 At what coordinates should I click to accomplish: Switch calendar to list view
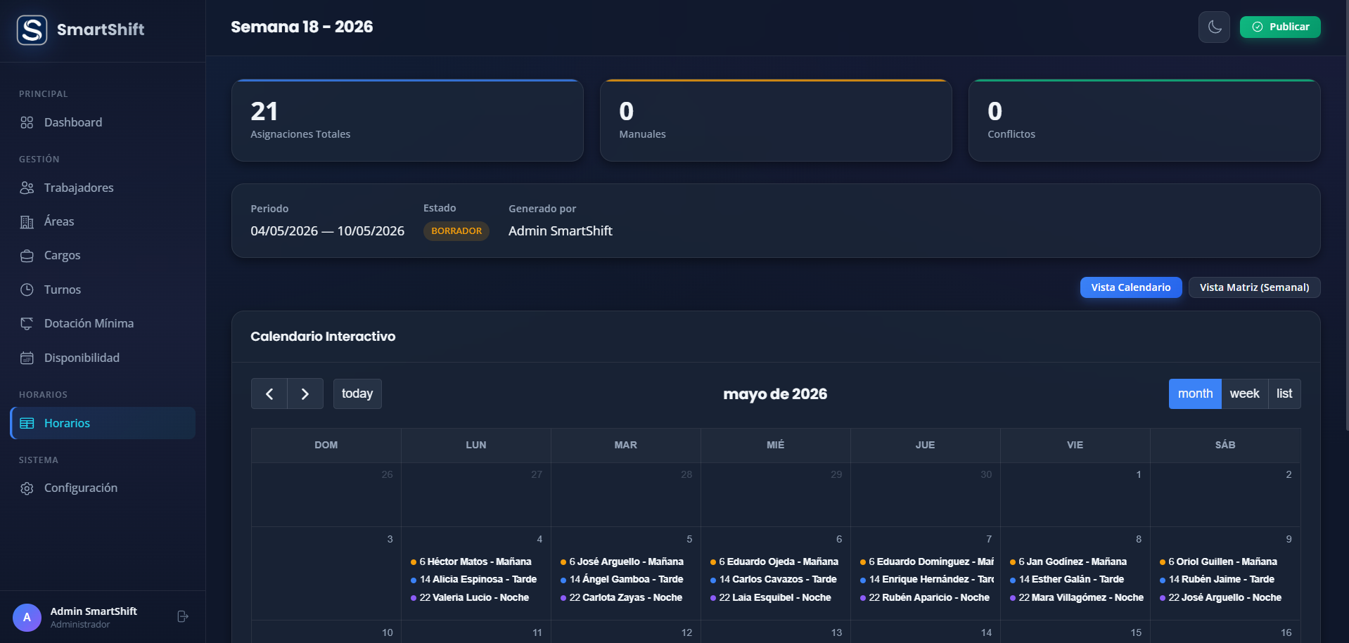coord(1284,394)
